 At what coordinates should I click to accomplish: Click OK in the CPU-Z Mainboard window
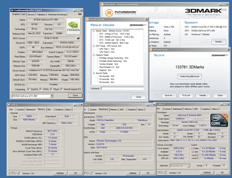pos(148,173)
